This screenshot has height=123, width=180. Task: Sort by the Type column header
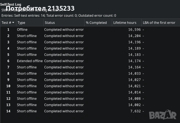(x=21, y=23)
